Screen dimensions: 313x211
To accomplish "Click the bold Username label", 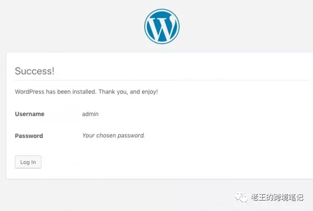I will point(29,114).
